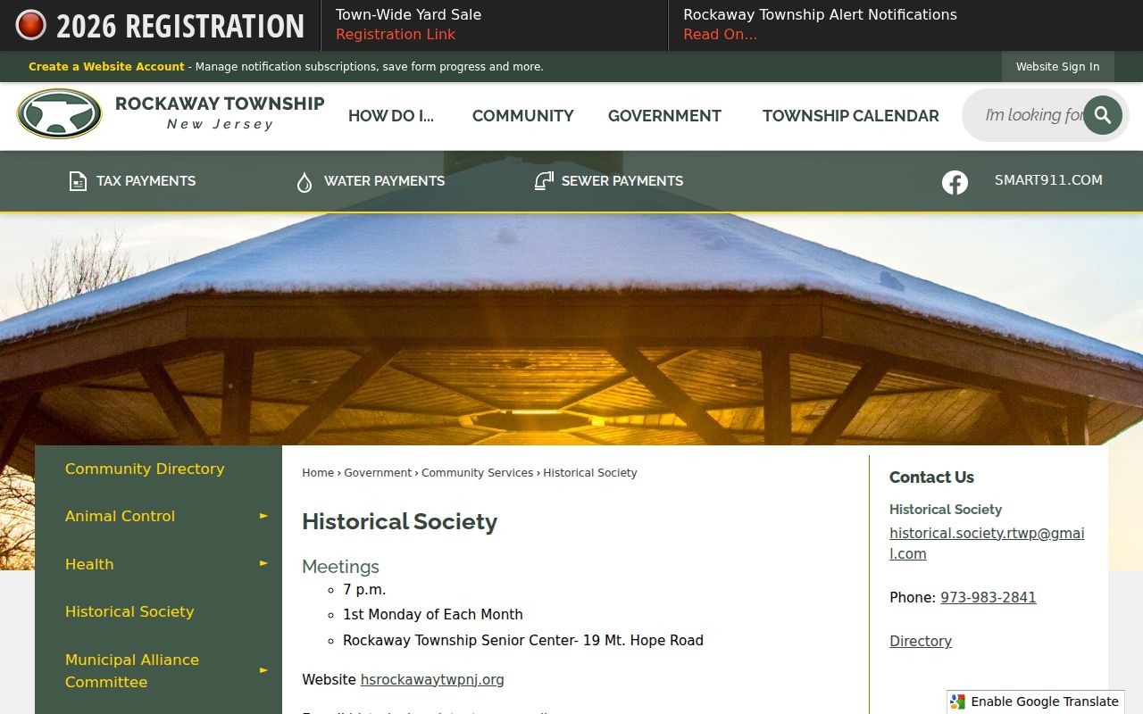This screenshot has height=714, width=1143.
Task: Open the Township Calendar menu
Action: [851, 116]
